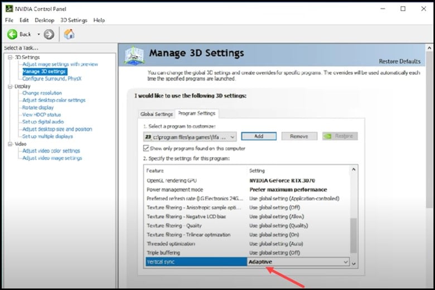The image size is (435, 290).
Task: Expand the Vertical sync Adaptive dropdown
Action: 345,262
